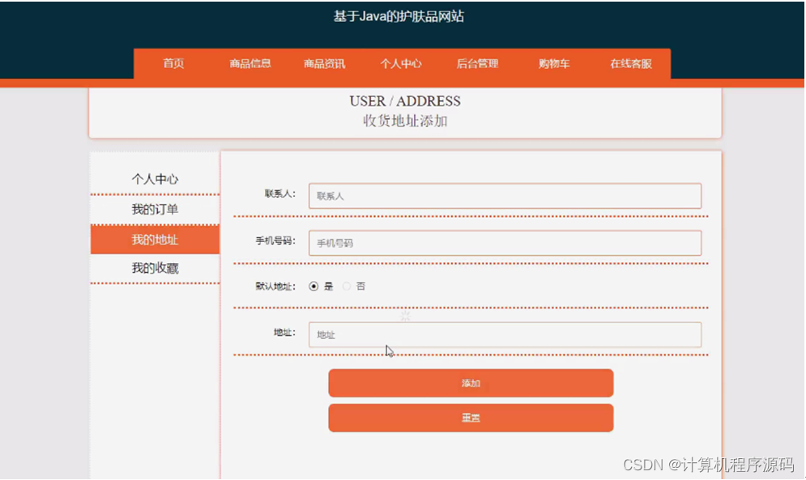Open the 购物车 shopping cart menu item
Viewport: 806px width, 480px height.
[x=552, y=64]
